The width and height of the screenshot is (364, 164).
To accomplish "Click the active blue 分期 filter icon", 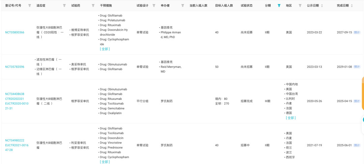I will (279, 6).
